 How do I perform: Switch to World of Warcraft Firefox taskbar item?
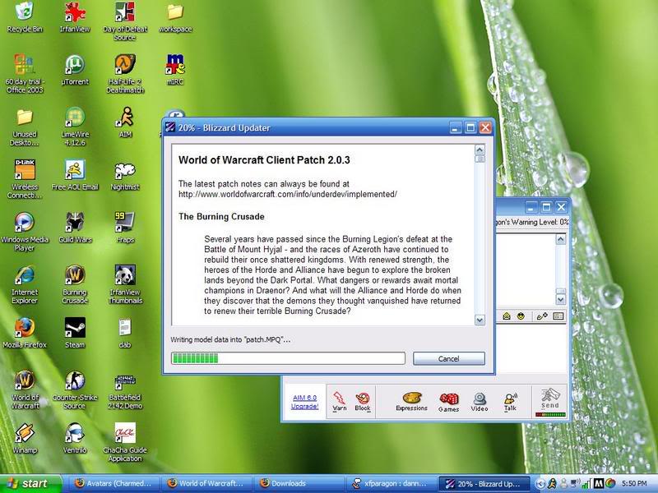[205, 483]
